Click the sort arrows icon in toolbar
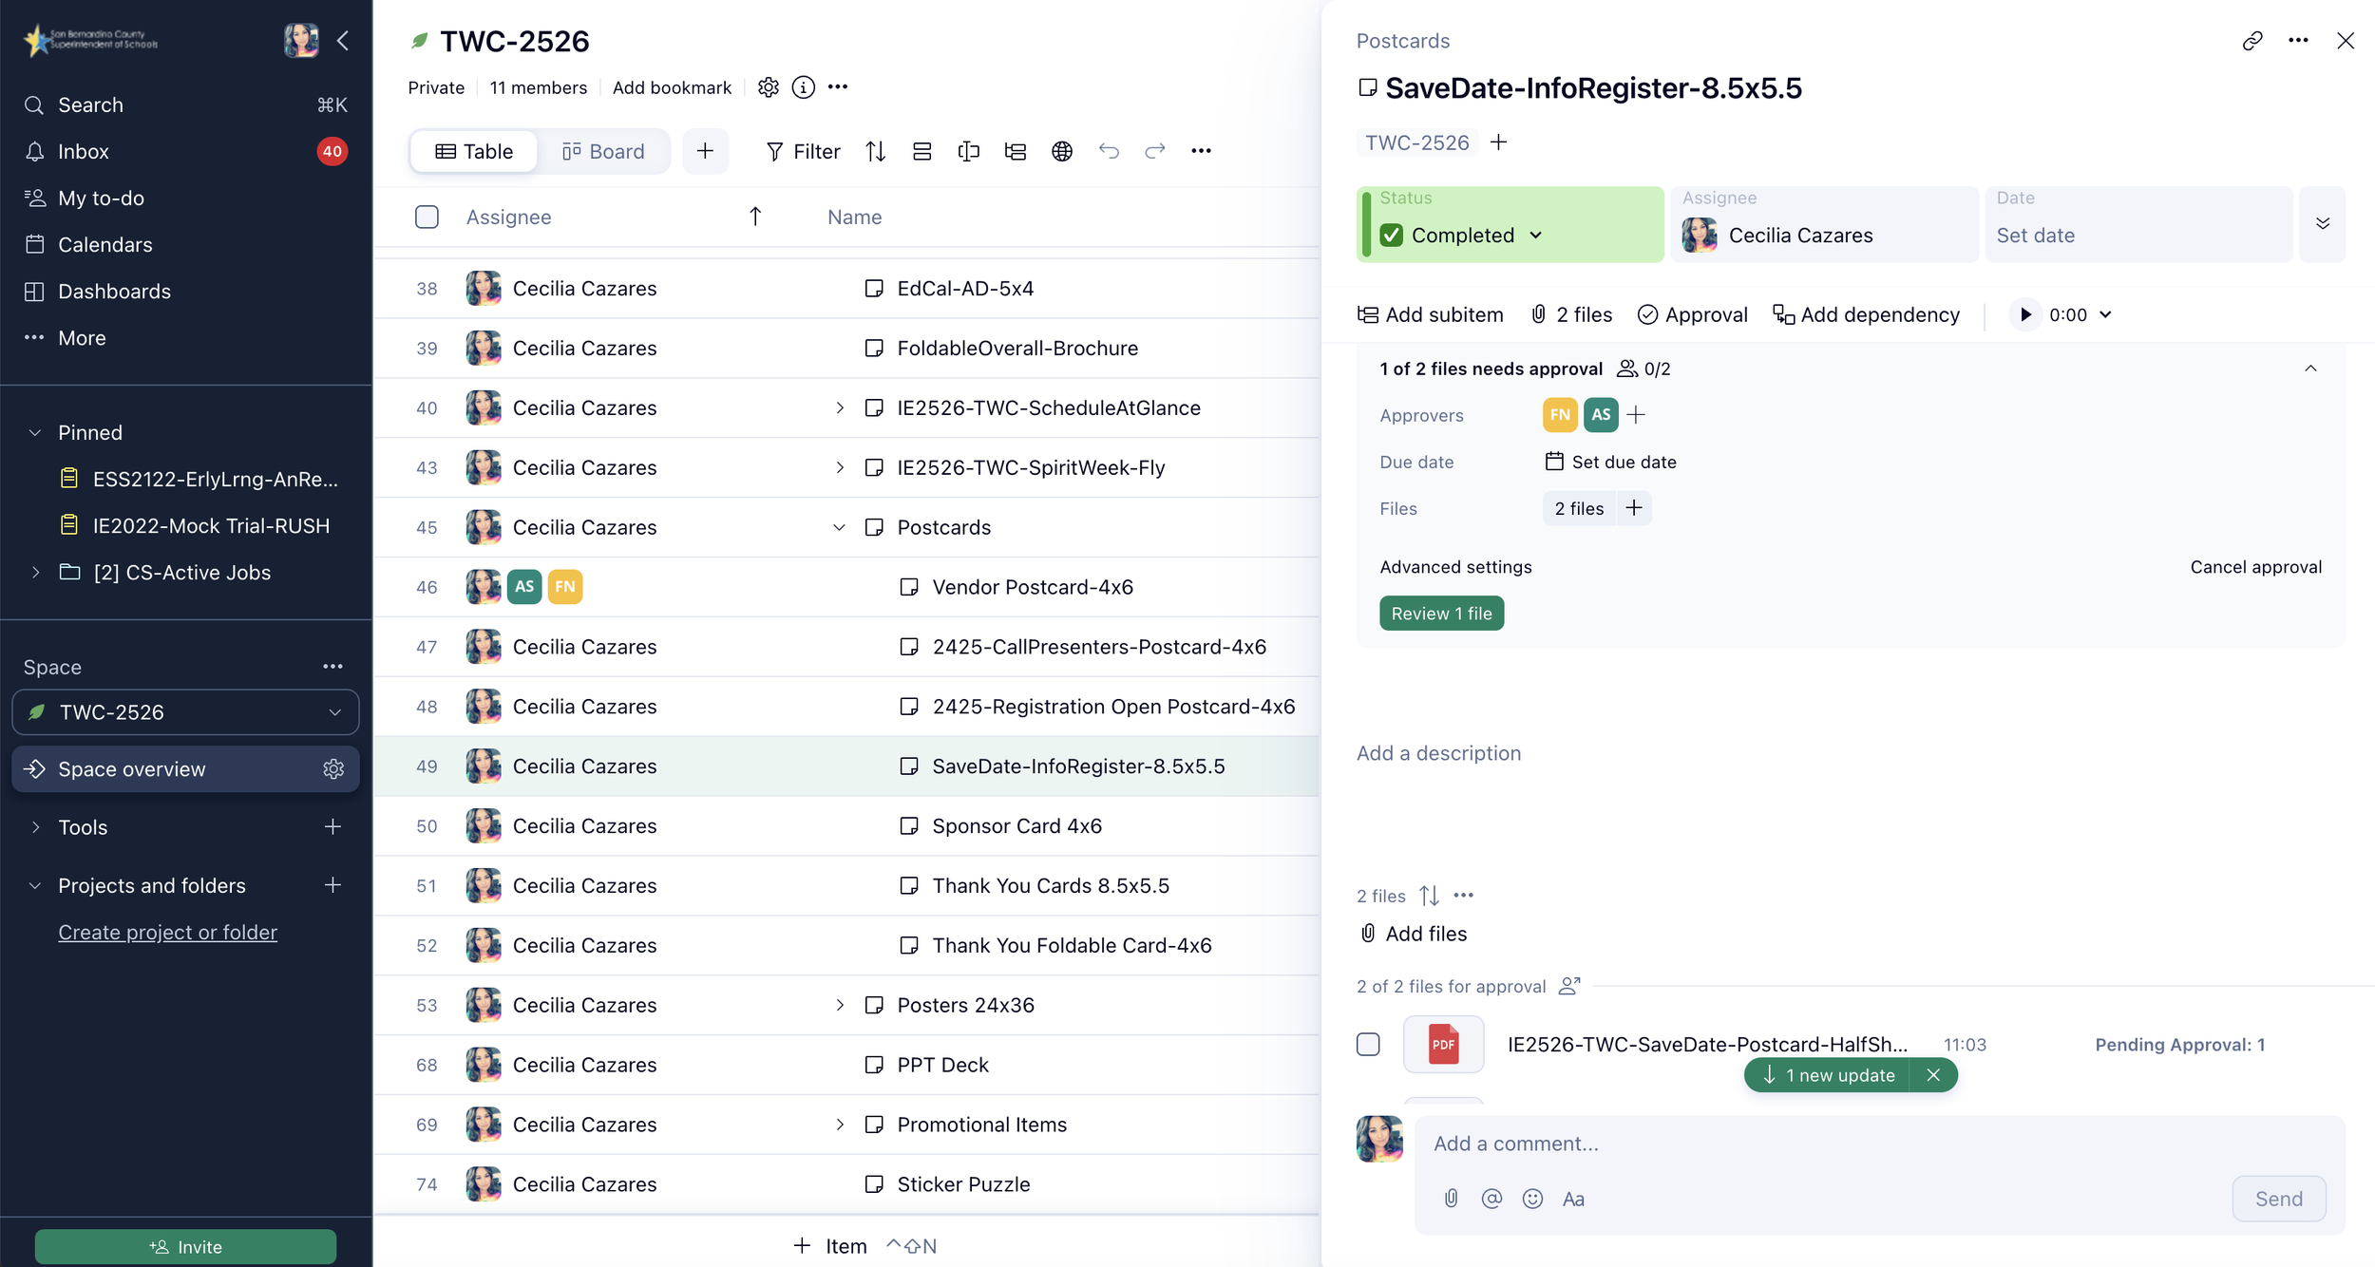Image resolution: width=2375 pixels, height=1267 pixels. 875,151
